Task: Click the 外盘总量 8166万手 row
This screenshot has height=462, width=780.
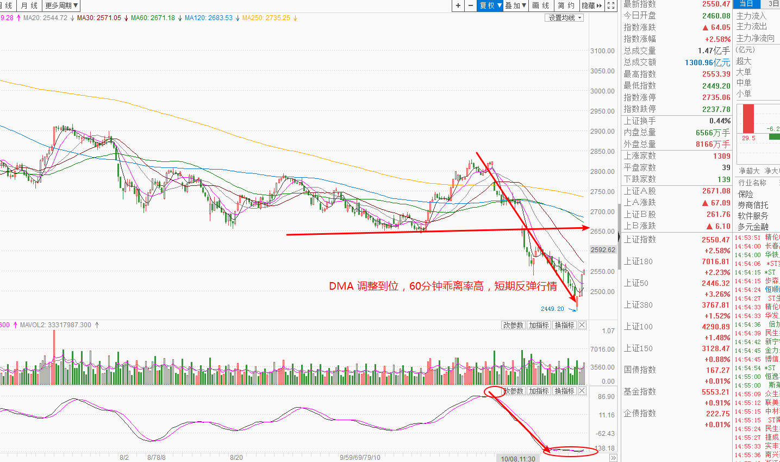Action: pyautogui.click(x=677, y=144)
